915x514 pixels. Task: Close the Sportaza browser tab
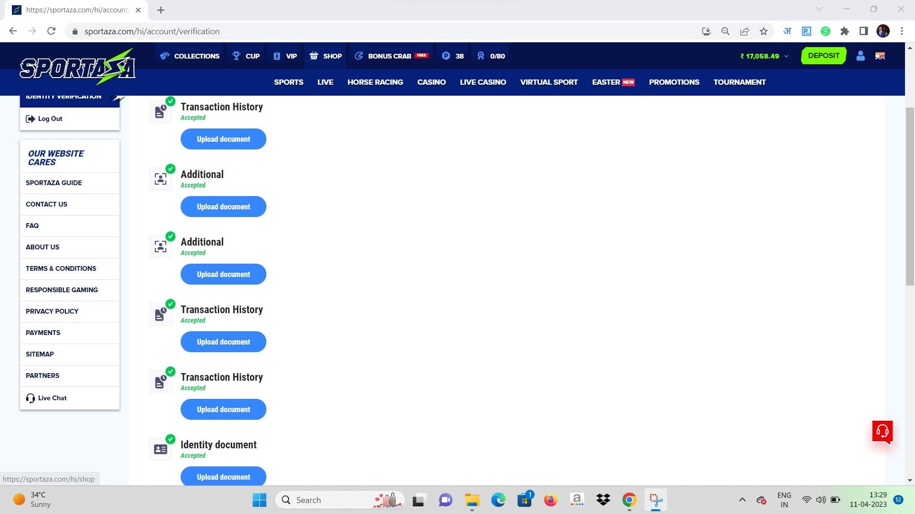[x=138, y=10]
